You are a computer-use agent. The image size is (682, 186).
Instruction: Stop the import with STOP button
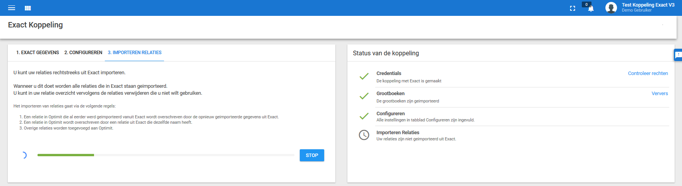point(312,155)
